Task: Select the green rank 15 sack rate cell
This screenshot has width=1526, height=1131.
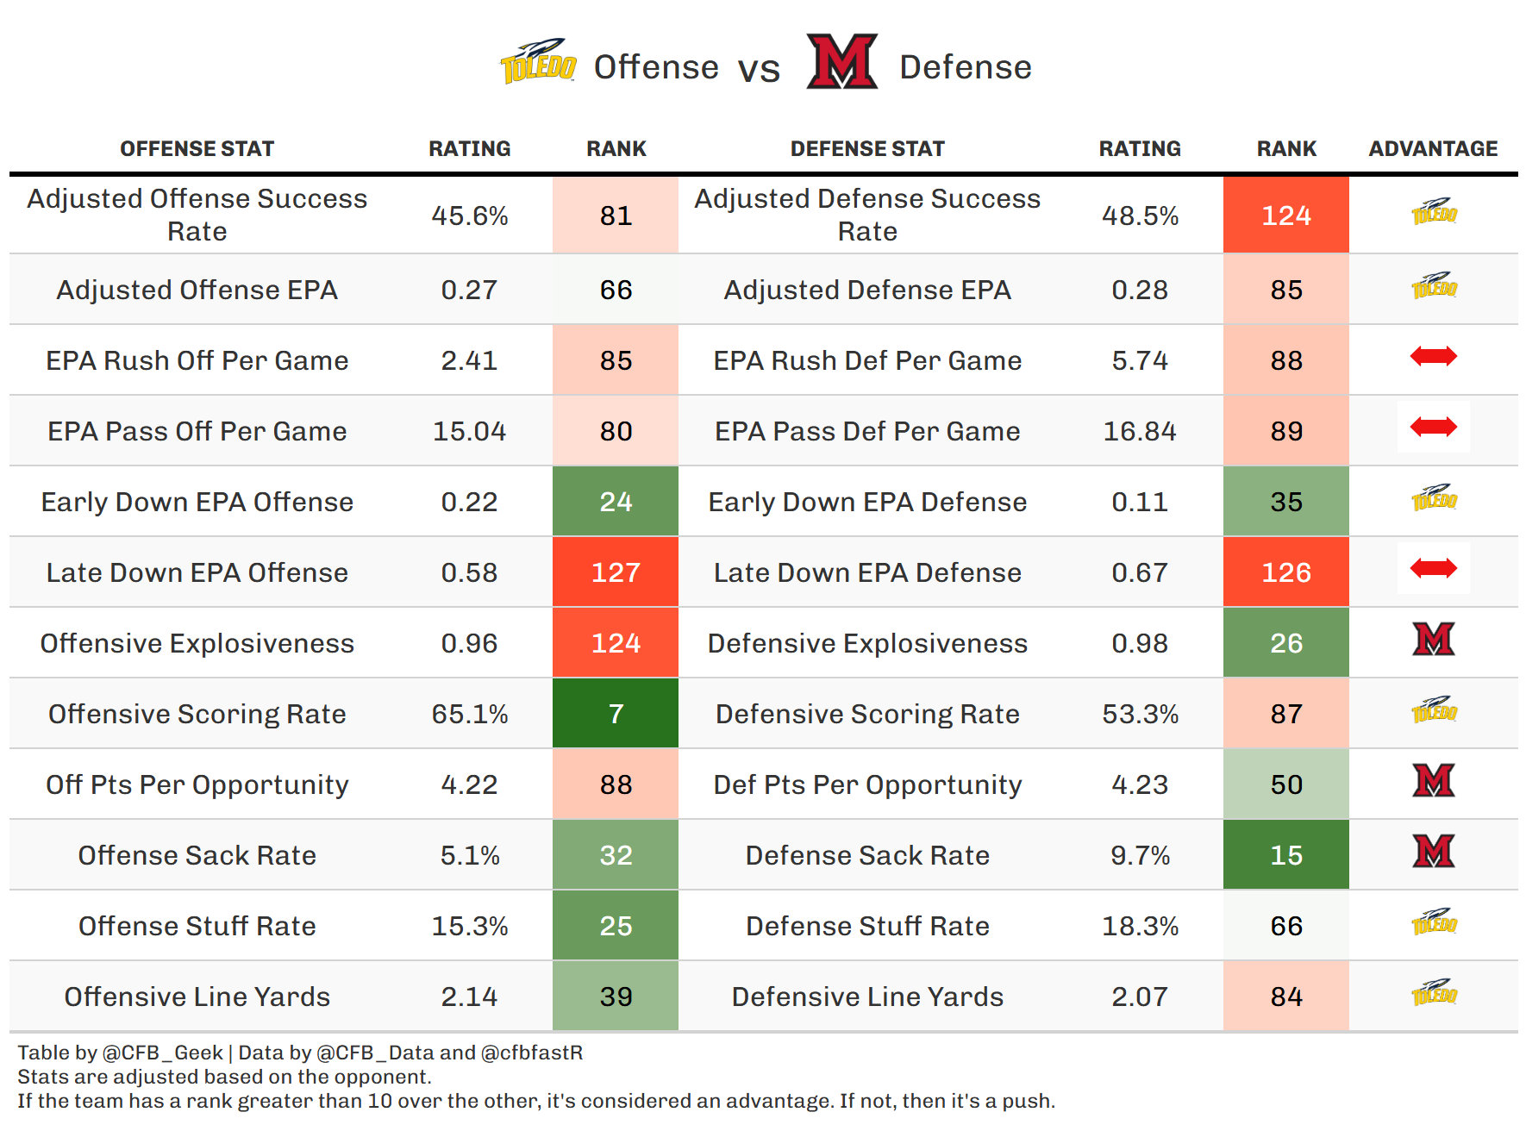Action: [1285, 855]
